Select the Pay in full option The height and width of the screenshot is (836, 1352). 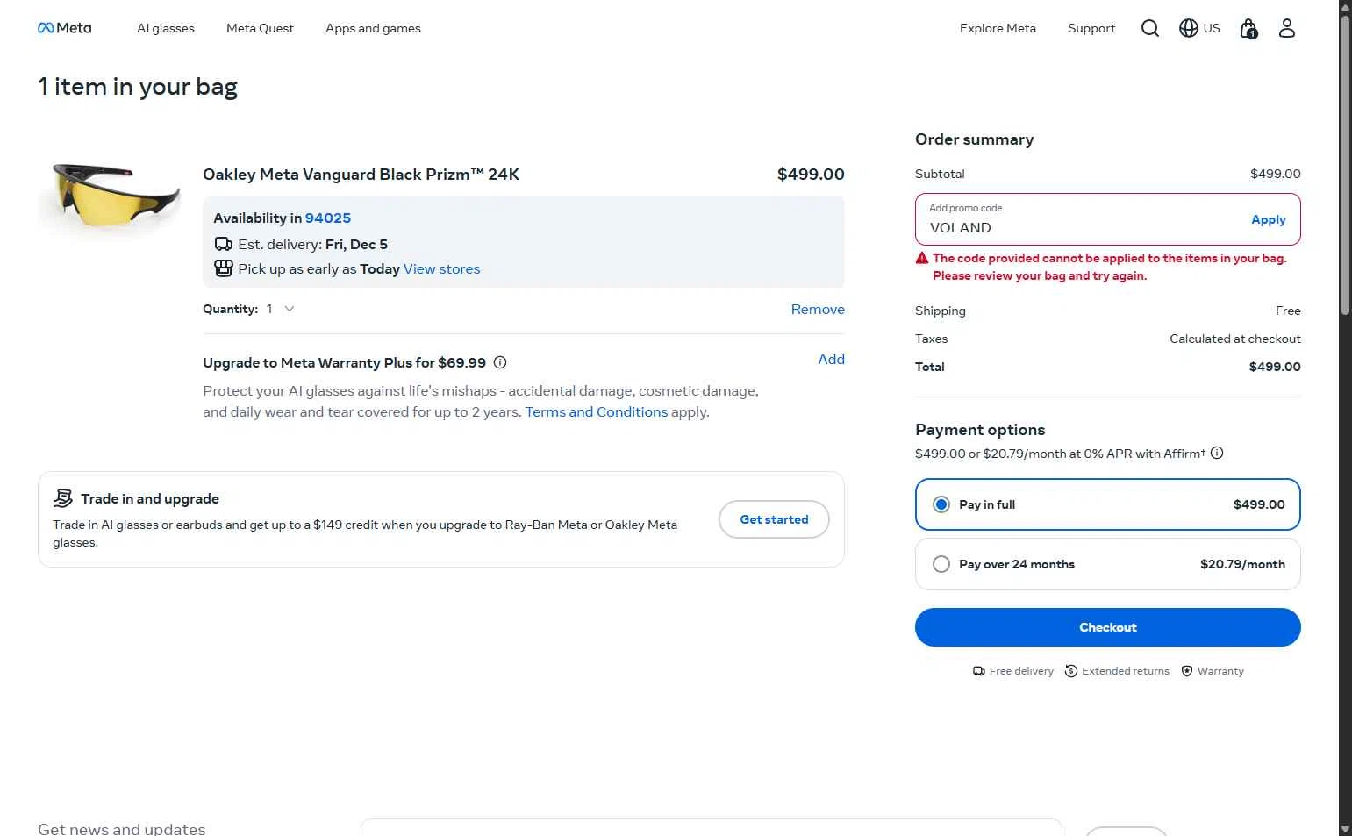point(941,504)
